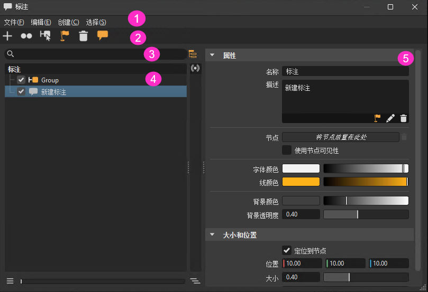Image resolution: width=428 pixels, height=292 pixels.
Task: Click the flag icon in description box
Action: click(377, 118)
